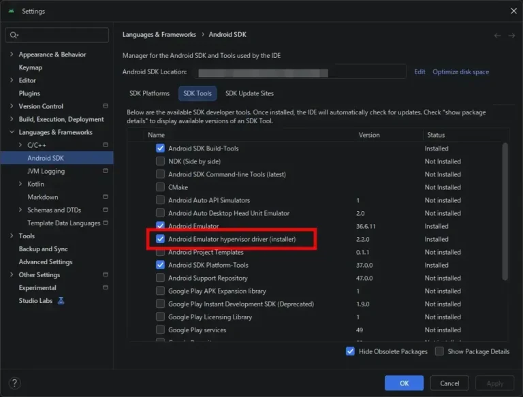Click project-level icon beside Template Data Languages

(x=106, y=223)
